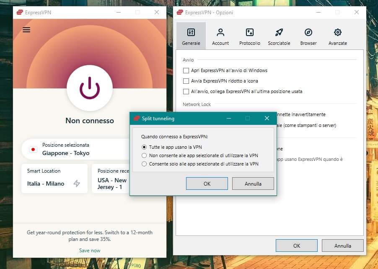This screenshot has height=269, width=378.
Task: Click the Network Lock section heading
Action: (197, 104)
